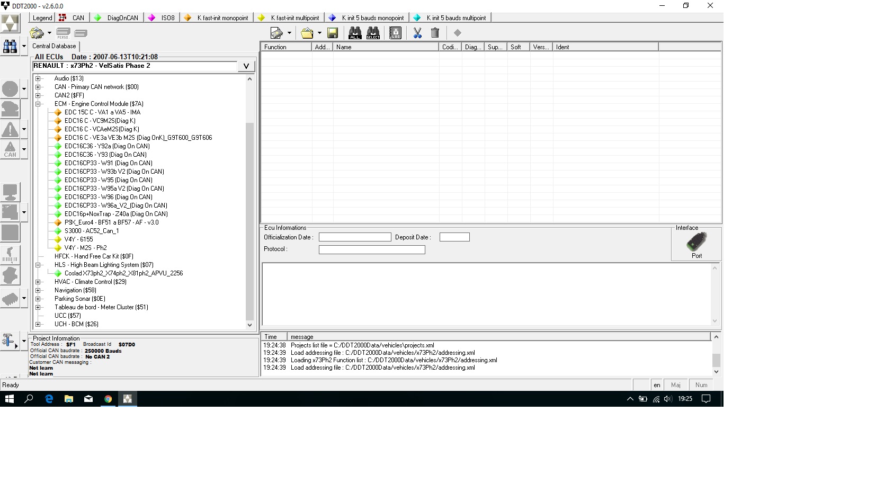Click the open folder icon in right toolbar
This screenshot has height=492, width=875.
click(307, 33)
